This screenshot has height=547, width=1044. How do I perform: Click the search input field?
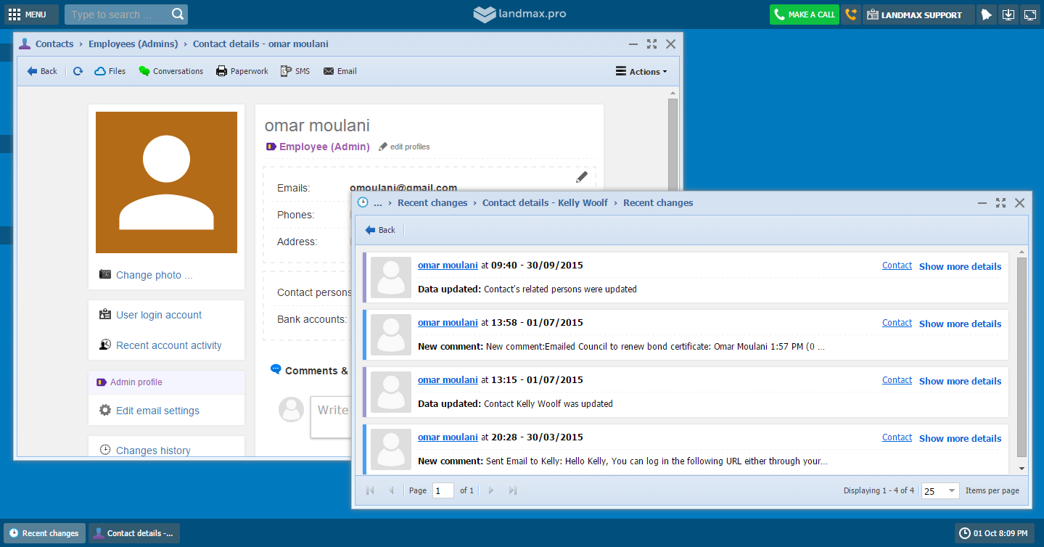pyautogui.click(x=118, y=15)
